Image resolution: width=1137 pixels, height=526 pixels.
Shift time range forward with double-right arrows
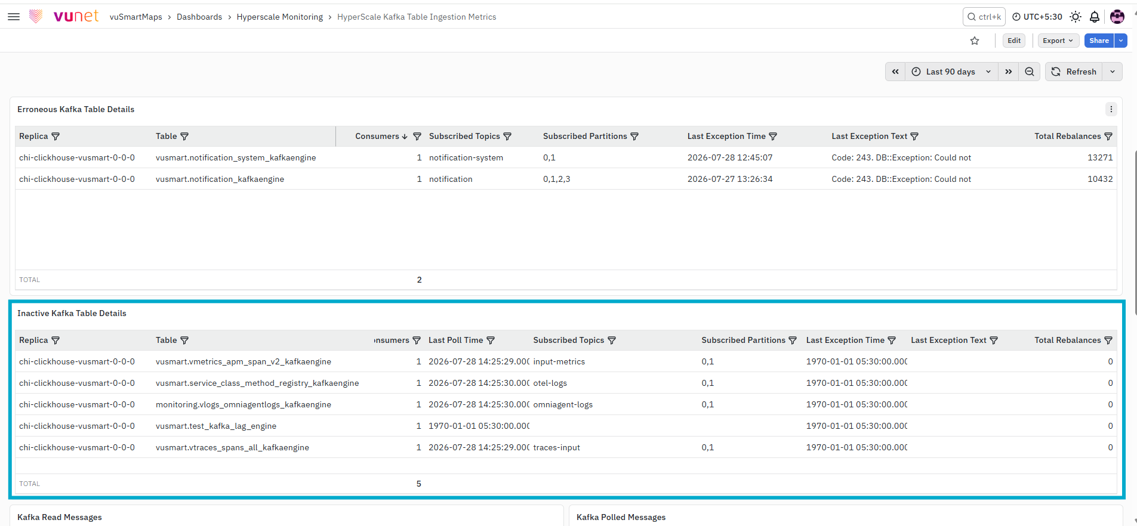(x=1008, y=72)
